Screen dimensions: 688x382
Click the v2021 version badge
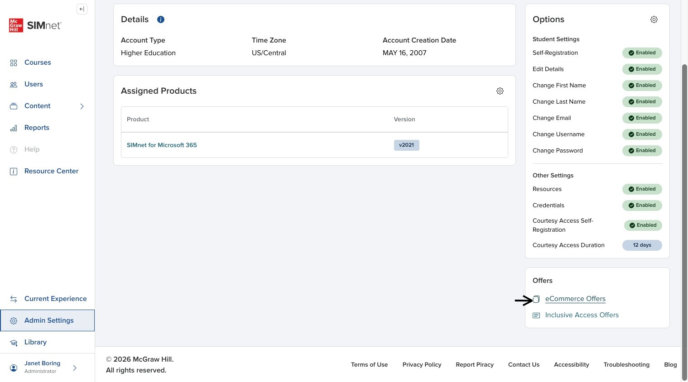pyautogui.click(x=407, y=145)
